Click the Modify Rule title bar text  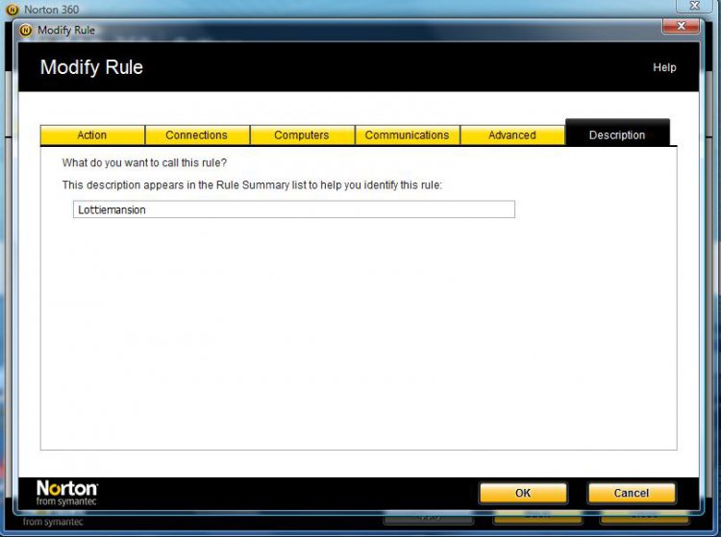point(66,30)
